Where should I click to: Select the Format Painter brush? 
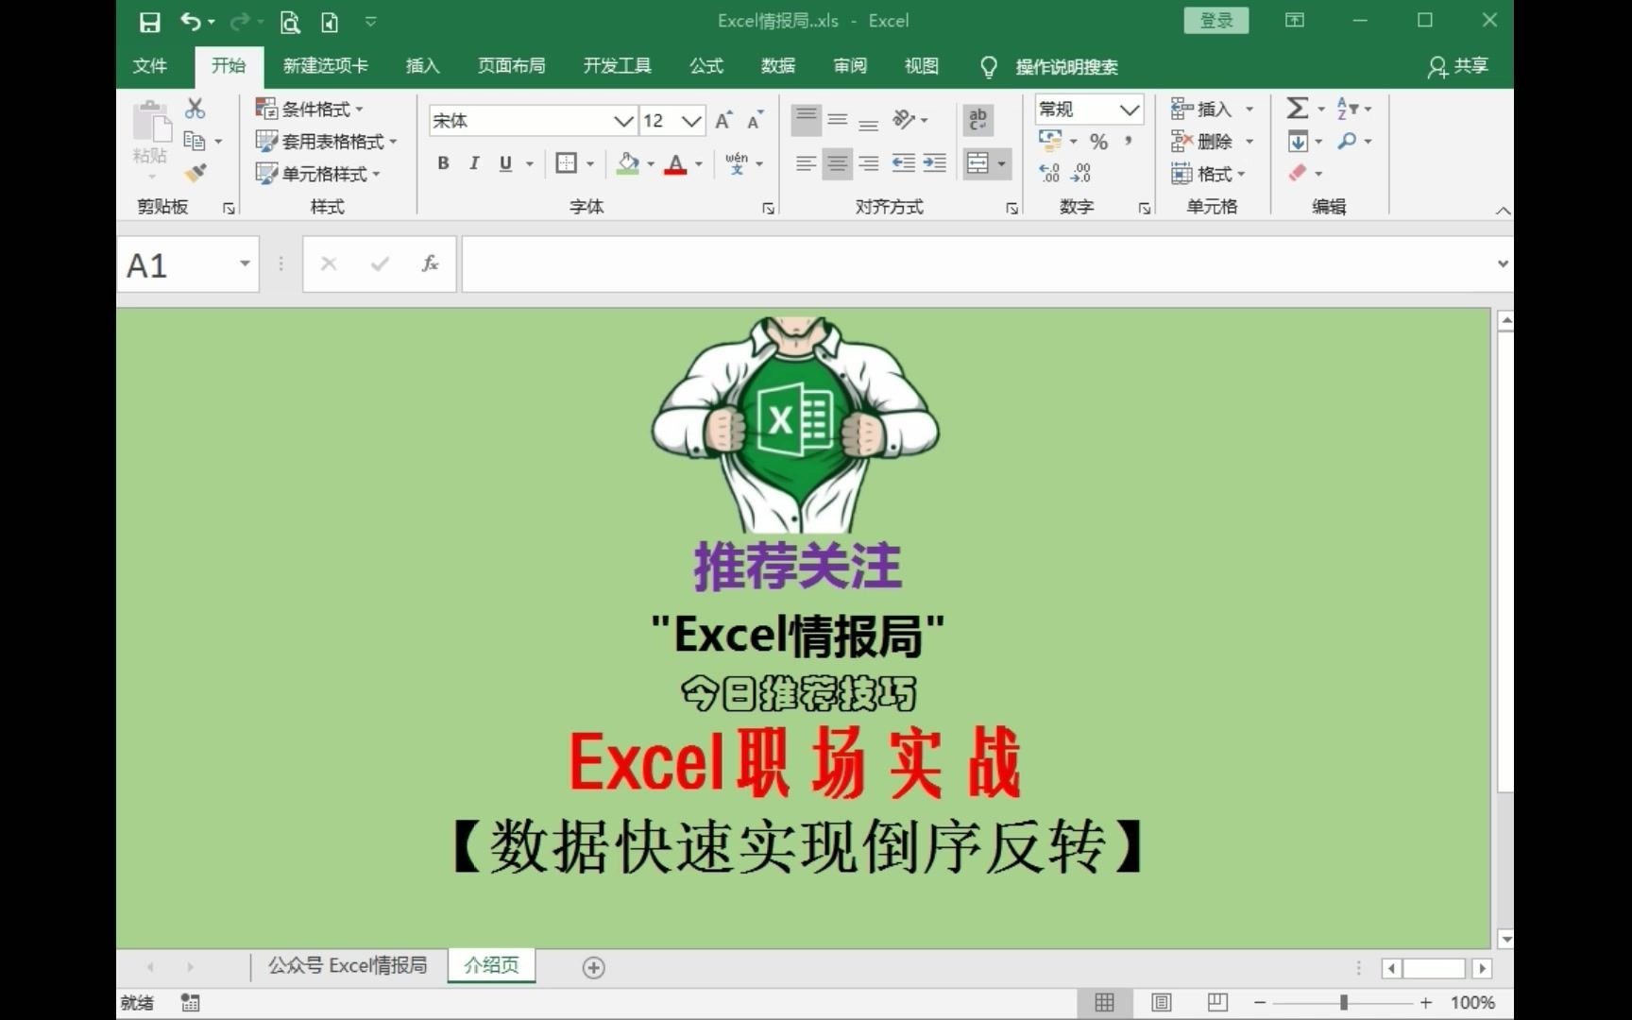tap(195, 173)
